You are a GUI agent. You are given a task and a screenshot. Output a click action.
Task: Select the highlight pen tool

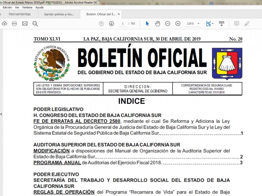tap(247, 24)
